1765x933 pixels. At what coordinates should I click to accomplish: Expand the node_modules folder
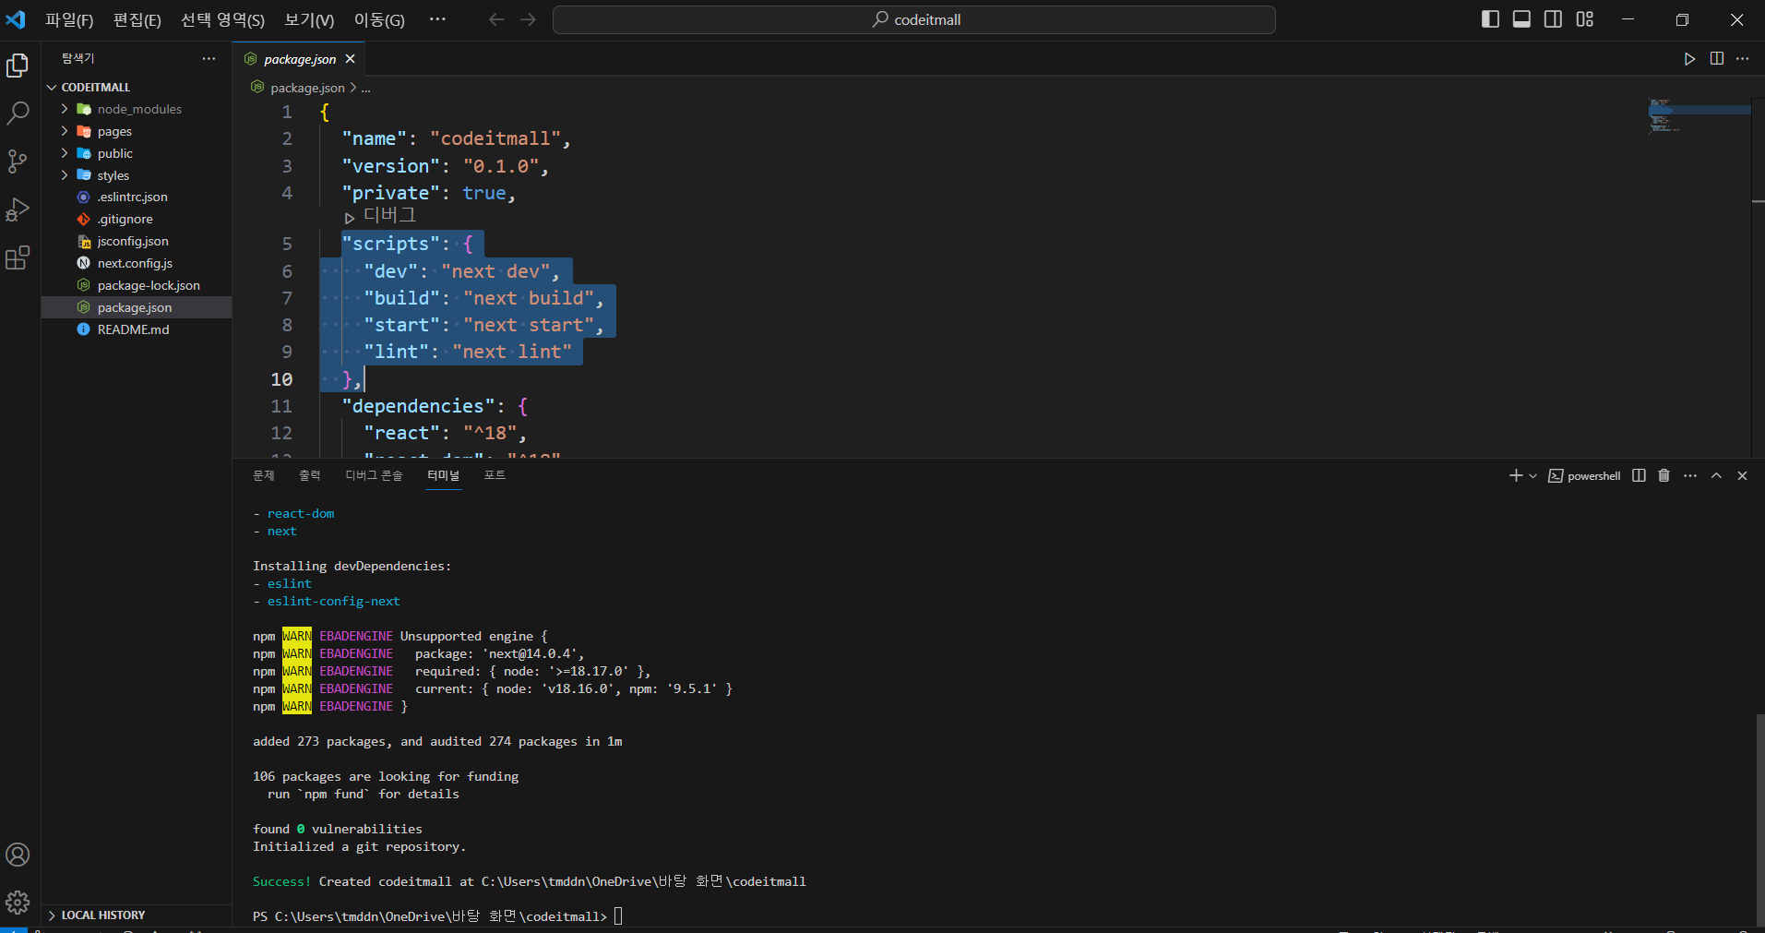137,109
